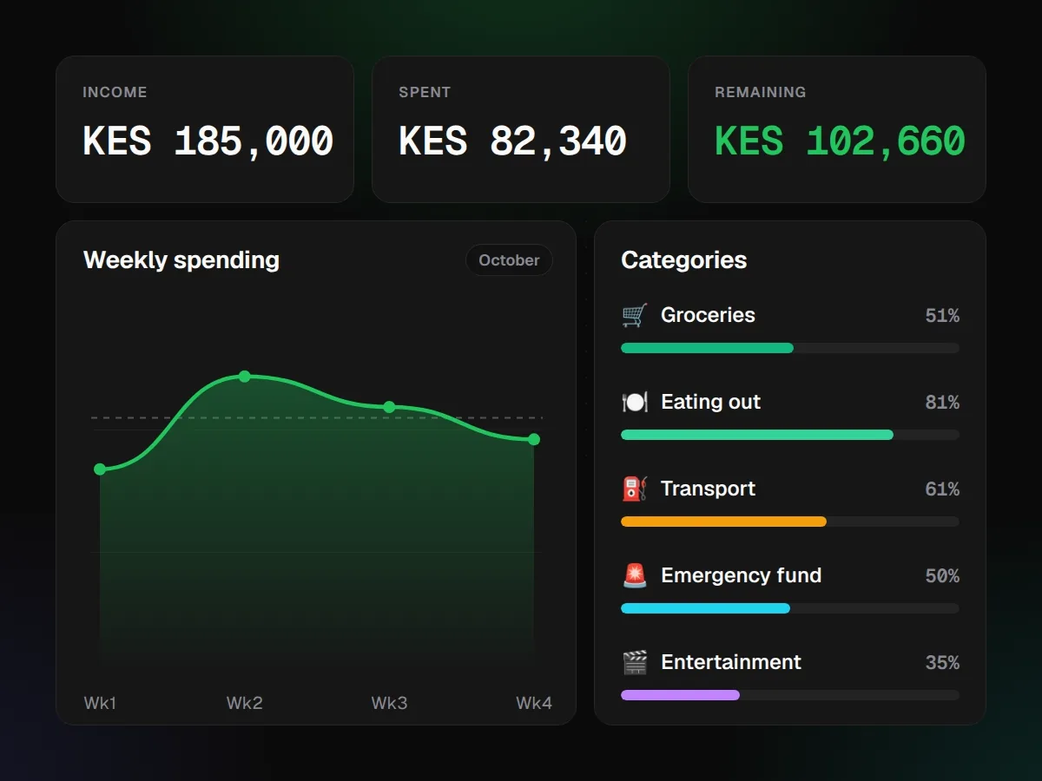1042x781 pixels.
Task: Click the KES 82,340 spent amount
Action: click(513, 141)
